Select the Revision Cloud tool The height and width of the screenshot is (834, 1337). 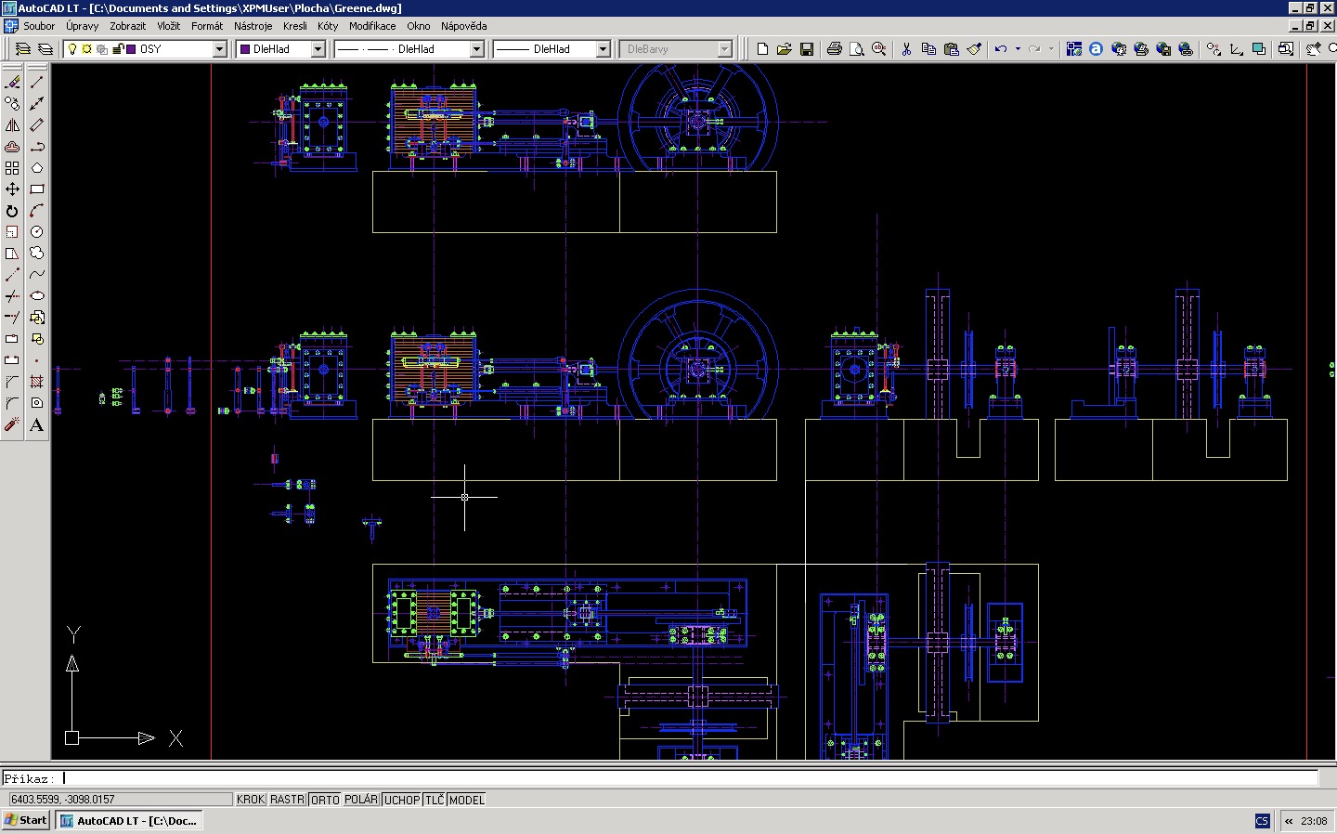pos(37,253)
